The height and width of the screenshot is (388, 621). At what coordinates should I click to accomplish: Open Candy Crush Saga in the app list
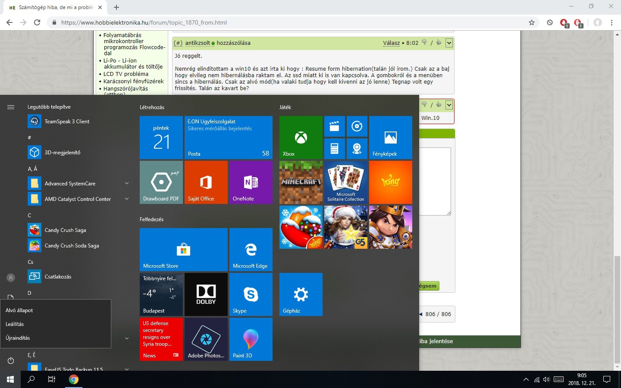79,230
